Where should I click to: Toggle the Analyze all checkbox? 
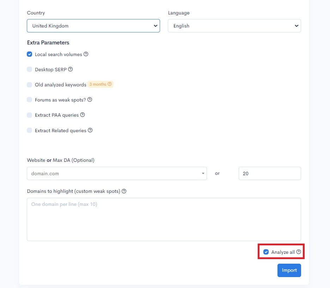tap(266, 252)
